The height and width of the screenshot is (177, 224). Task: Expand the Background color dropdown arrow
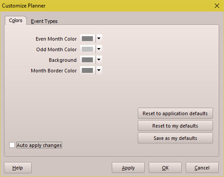tap(99, 60)
